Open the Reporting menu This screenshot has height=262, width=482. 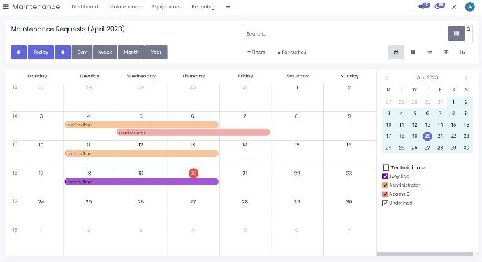point(203,7)
